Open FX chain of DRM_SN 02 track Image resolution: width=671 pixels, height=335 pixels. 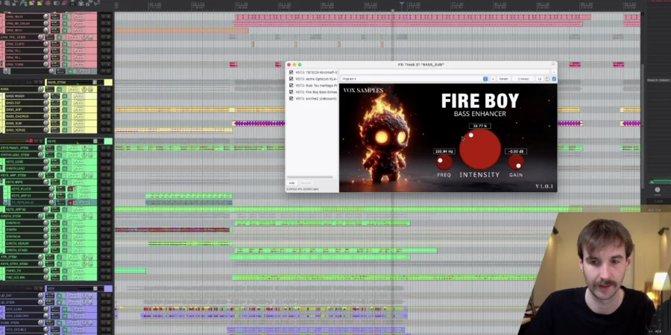coord(65,16)
